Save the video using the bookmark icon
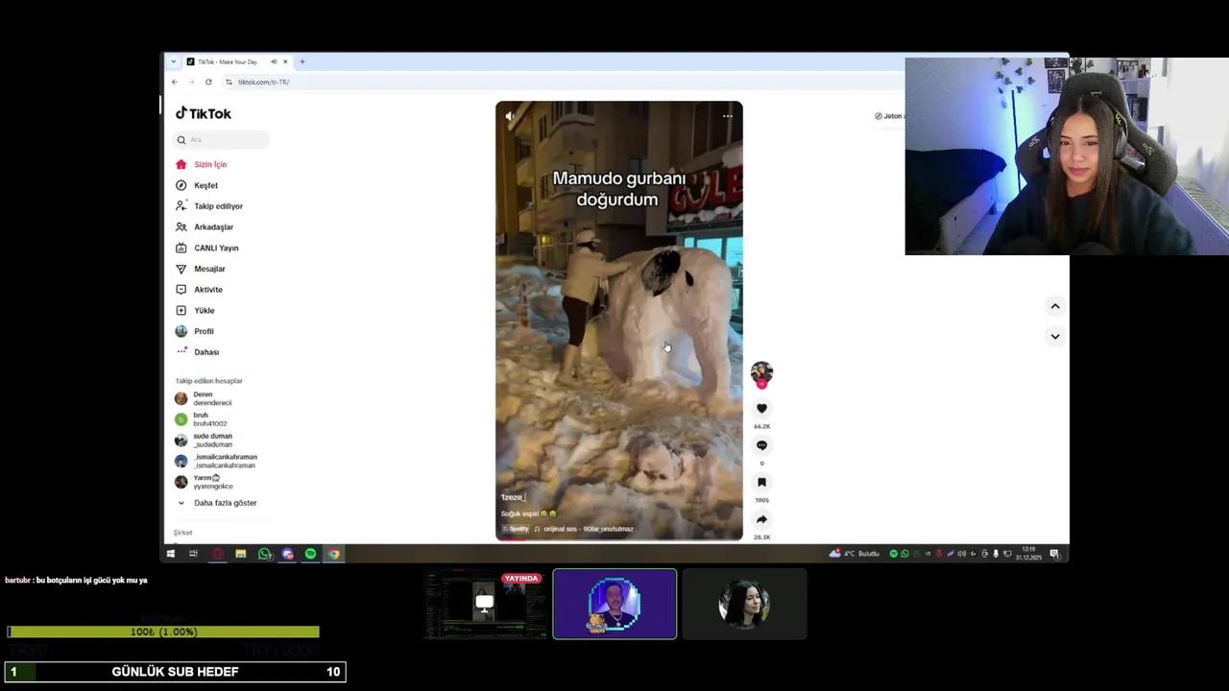 click(761, 482)
